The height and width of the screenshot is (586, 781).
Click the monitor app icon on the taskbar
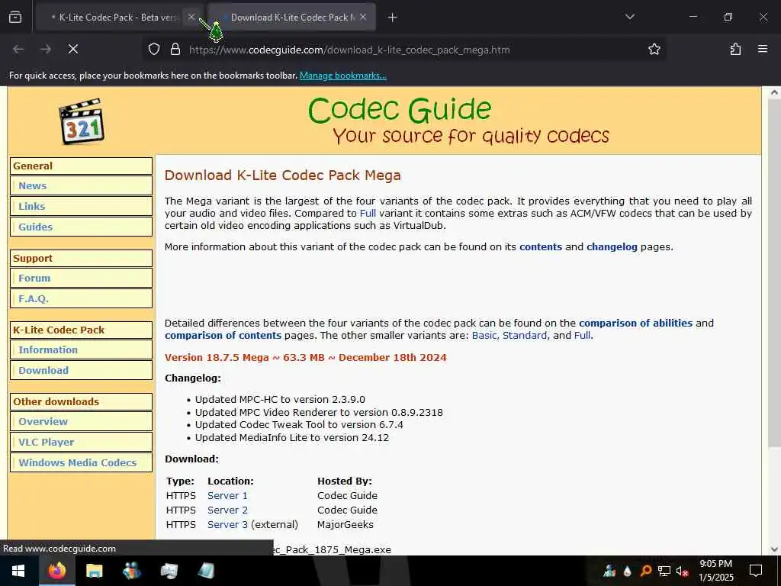(169, 571)
